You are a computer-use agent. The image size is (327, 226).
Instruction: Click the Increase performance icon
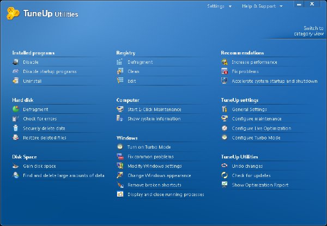click(x=225, y=62)
